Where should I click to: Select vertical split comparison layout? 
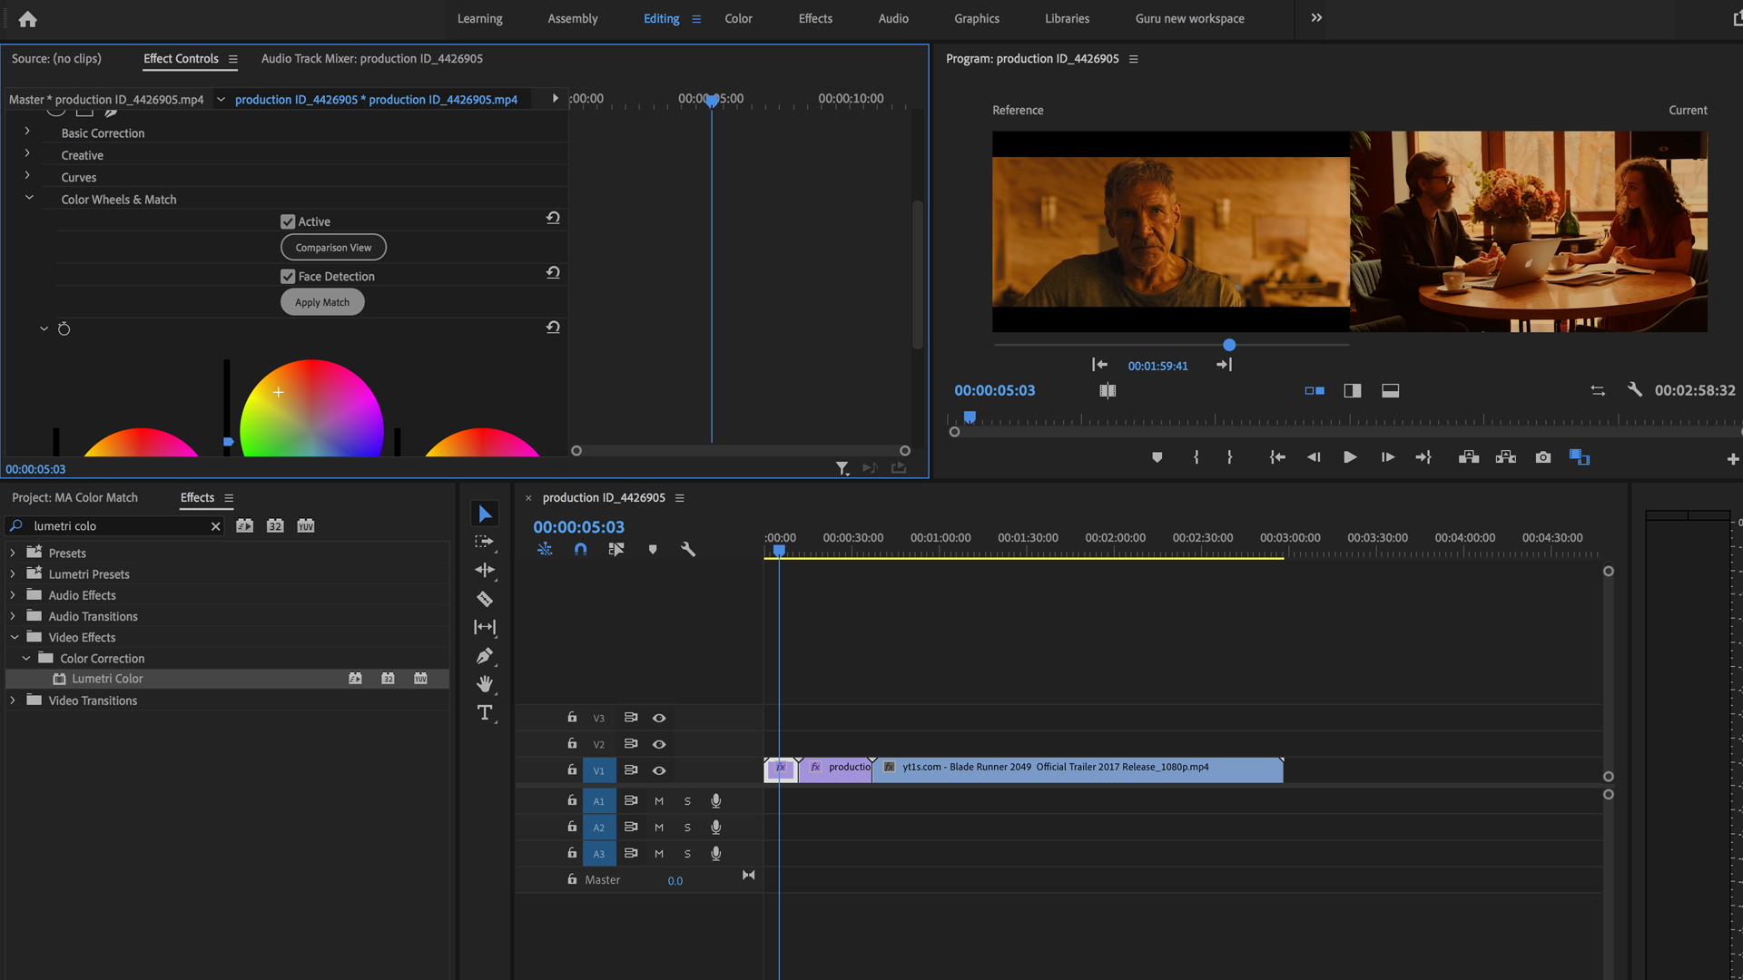click(1353, 390)
